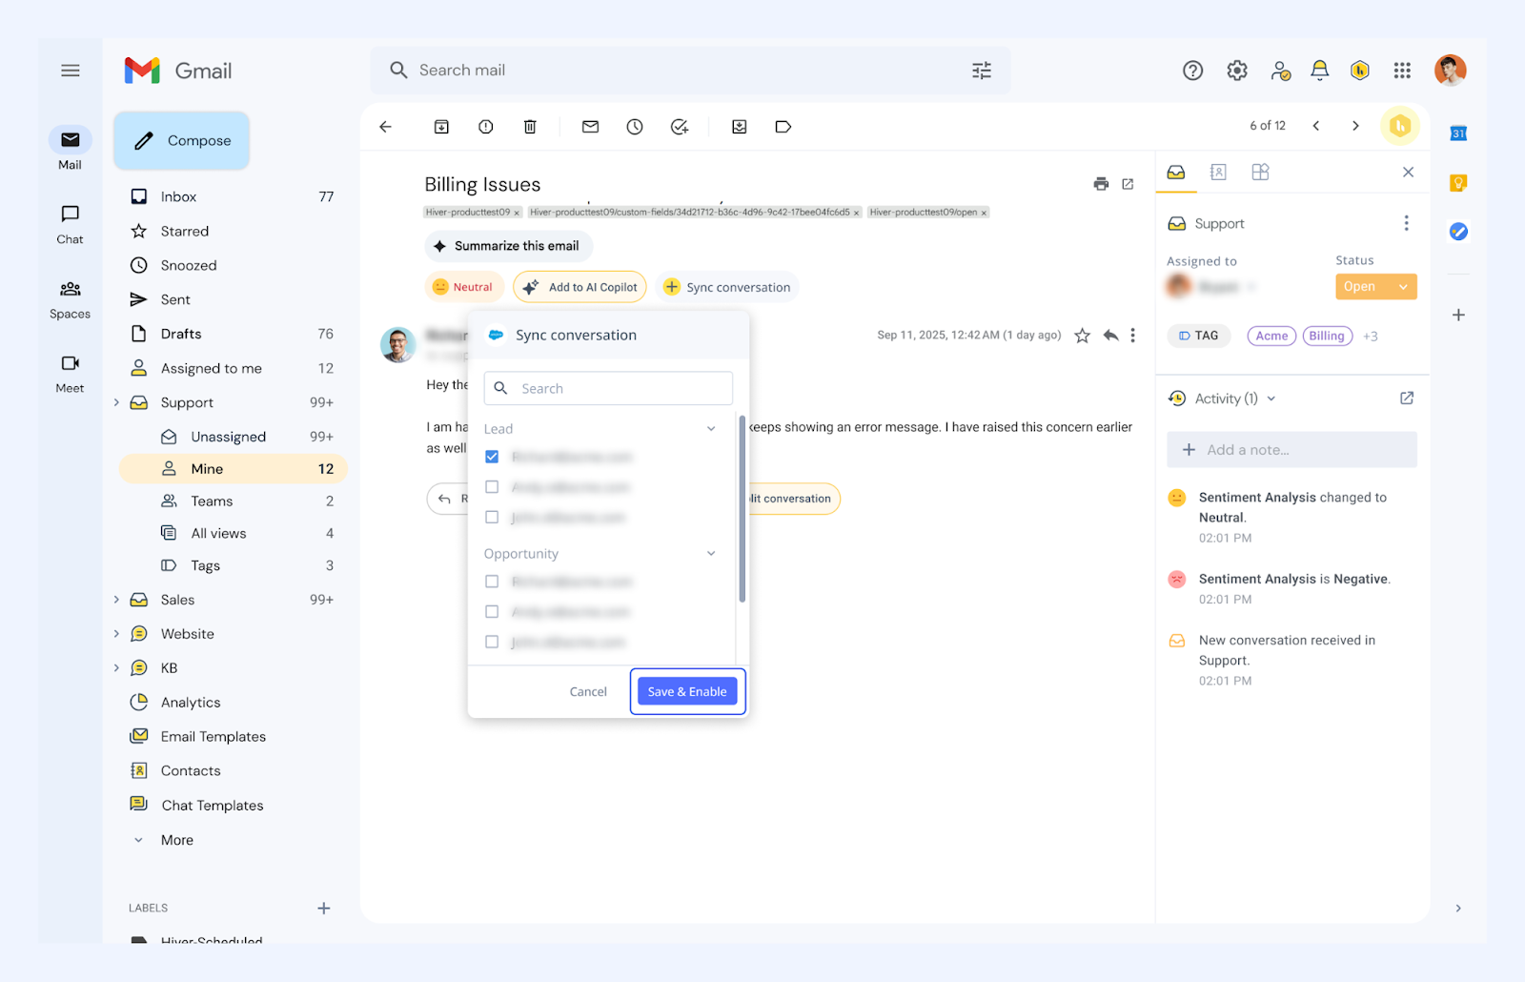
Task: Click the Sync conversation chip
Action: tap(726, 287)
